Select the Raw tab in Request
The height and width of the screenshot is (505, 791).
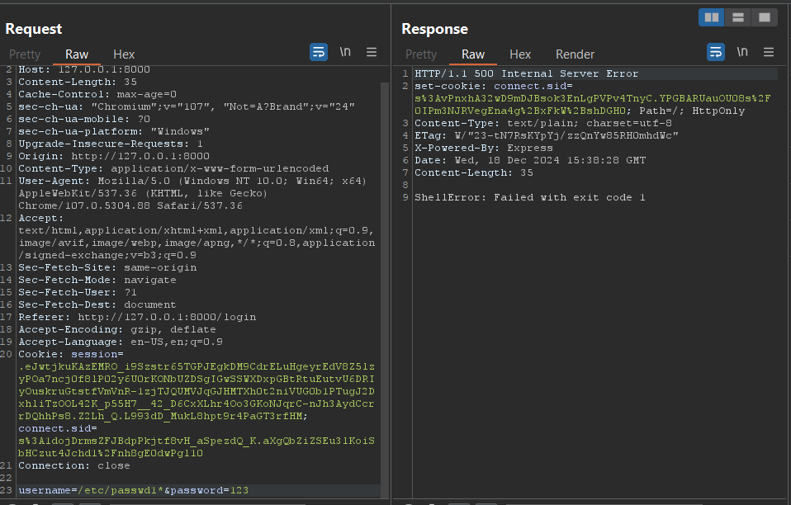click(77, 54)
